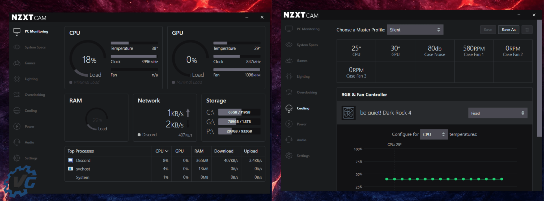The width and height of the screenshot is (544, 201).
Task: Click the first fan curve point on the left
Action: coord(387,179)
